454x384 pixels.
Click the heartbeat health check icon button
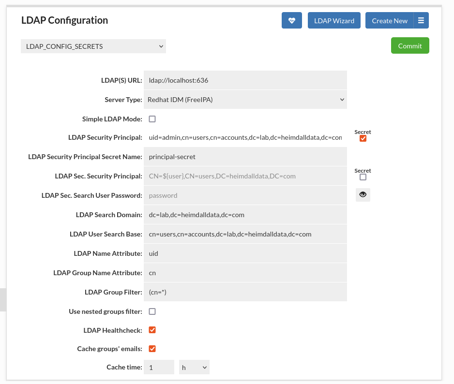(x=291, y=20)
